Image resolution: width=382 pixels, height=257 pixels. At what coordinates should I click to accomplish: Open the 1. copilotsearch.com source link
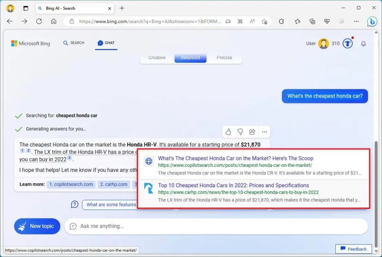[x=71, y=184]
